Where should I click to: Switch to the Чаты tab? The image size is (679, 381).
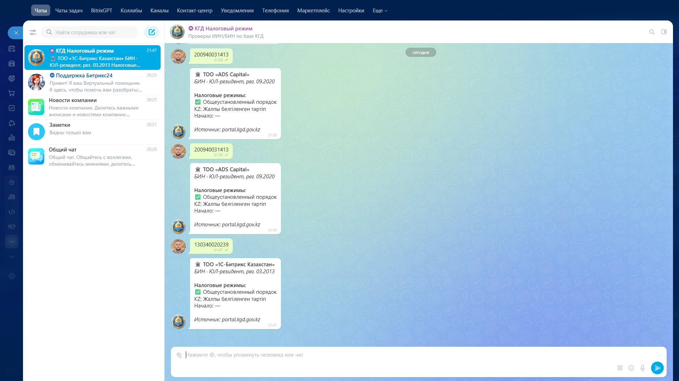[41, 11]
